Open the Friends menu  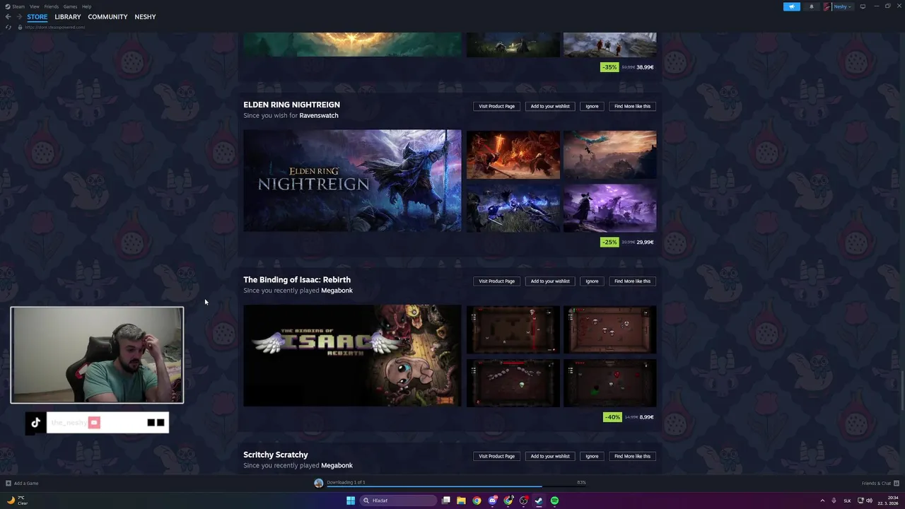pyautogui.click(x=52, y=6)
